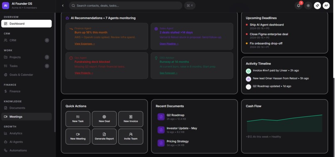Open Finance in the sidebar
Viewport: 335px width, 157px height.
[x=27, y=91]
